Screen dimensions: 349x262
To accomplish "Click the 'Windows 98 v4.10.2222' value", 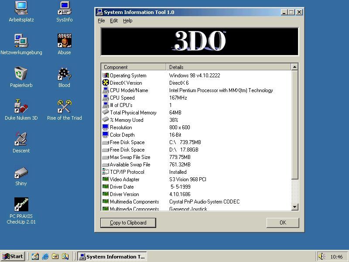I will [195, 75].
